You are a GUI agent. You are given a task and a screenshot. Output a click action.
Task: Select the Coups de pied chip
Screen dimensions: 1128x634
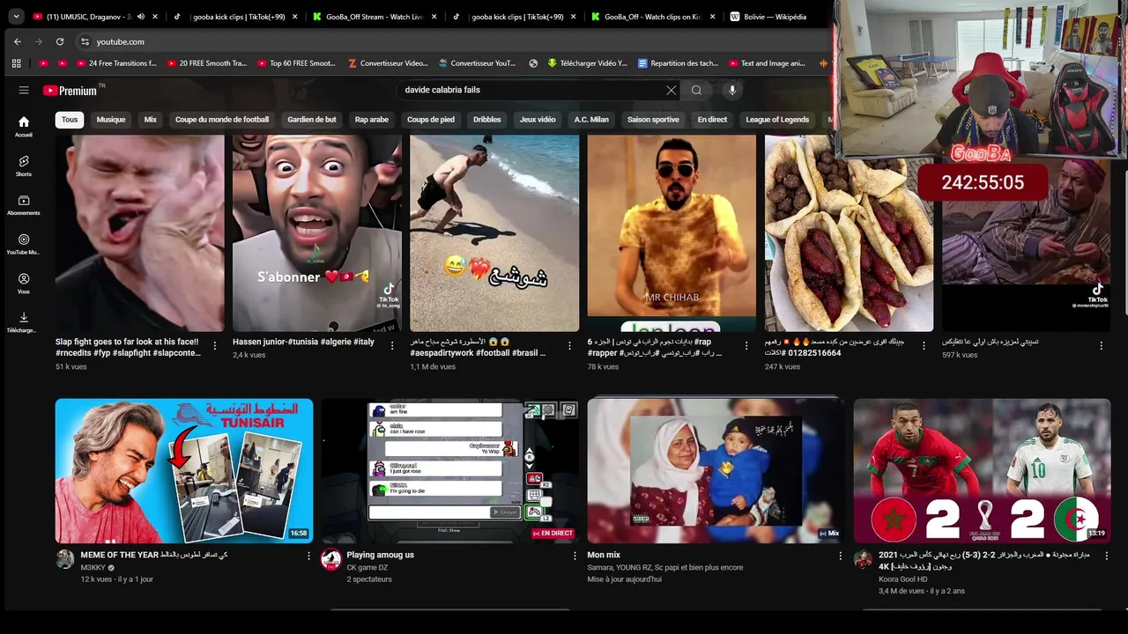[431, 120]
